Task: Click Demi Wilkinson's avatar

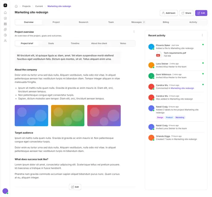Action: (x=151, y=76)
